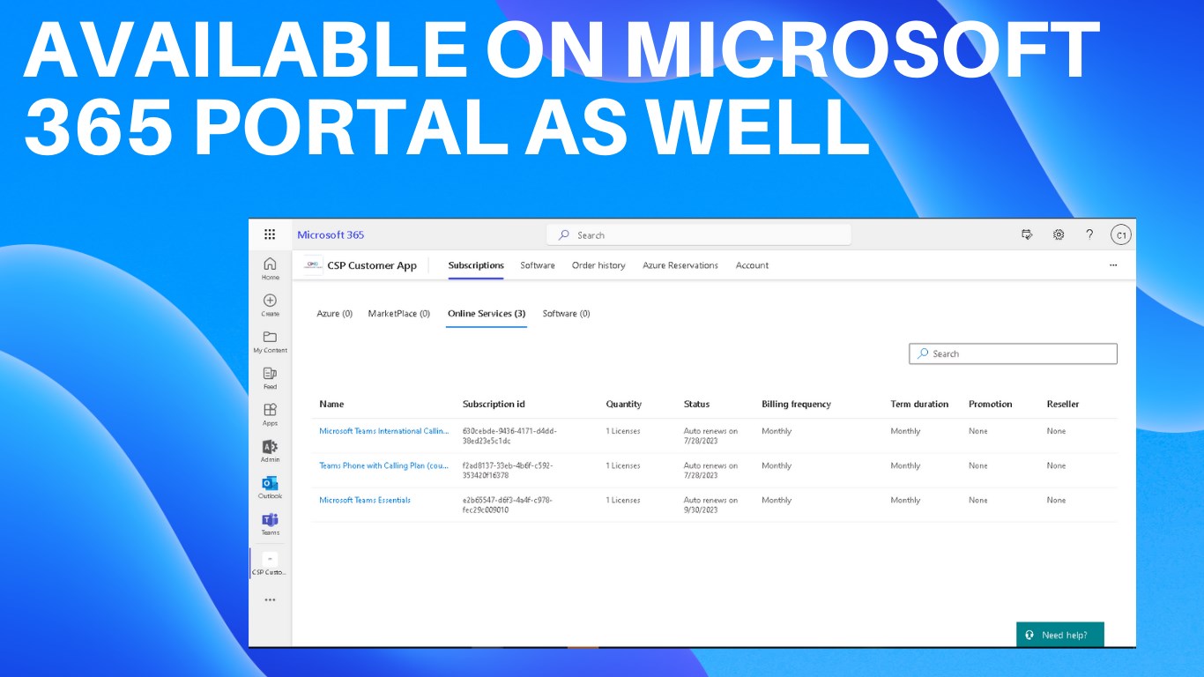Viewport: 1204px width, 677px height.
Task: Click subscription id starting with 630cebde
Action: pyautogui.click(x=509, y=435)
